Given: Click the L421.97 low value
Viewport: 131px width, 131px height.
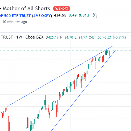Looking at the screenshot, I should click(81, 37).
